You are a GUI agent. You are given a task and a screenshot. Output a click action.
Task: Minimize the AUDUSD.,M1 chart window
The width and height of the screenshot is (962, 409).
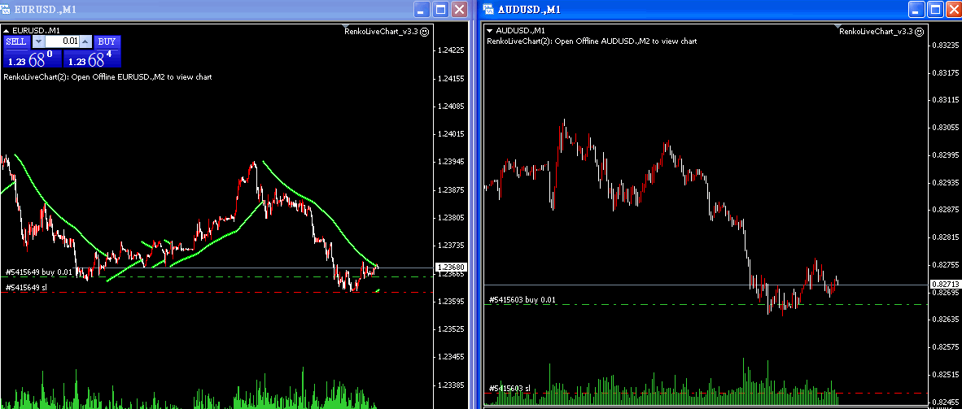pos(916,9)
